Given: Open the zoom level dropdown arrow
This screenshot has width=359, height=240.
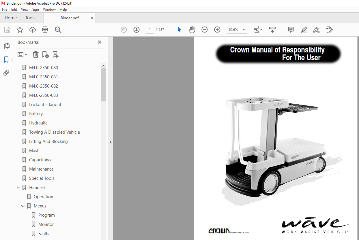Looking at the screenshot, I should [244, 30].
